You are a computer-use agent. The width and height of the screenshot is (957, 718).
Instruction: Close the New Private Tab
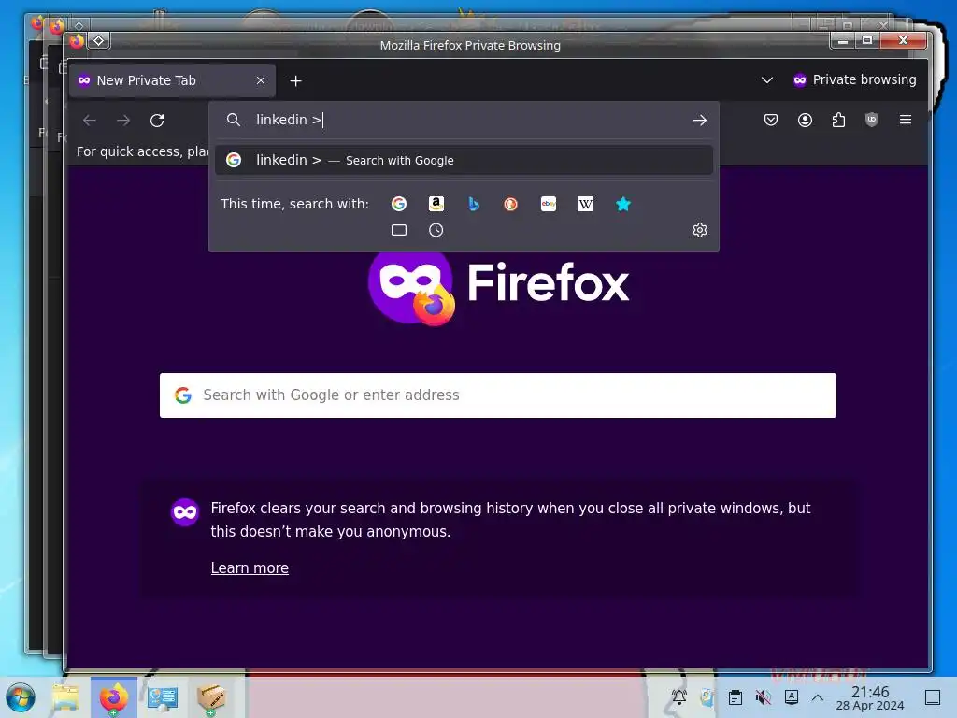(261, 80)
